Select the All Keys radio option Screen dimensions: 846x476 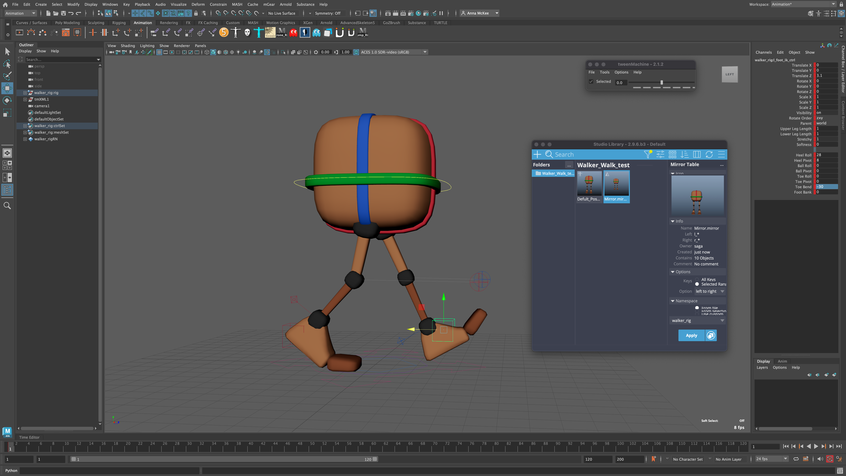[697, 280]
